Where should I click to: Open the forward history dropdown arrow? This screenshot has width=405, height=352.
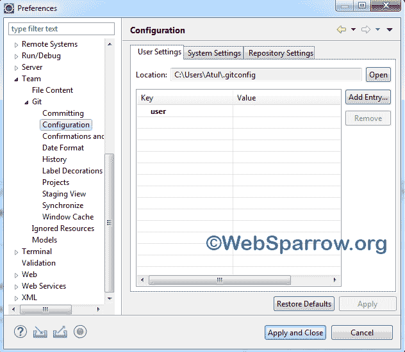377,29
